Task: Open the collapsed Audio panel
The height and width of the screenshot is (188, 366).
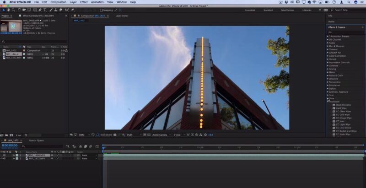Action: tap(331, 21)
